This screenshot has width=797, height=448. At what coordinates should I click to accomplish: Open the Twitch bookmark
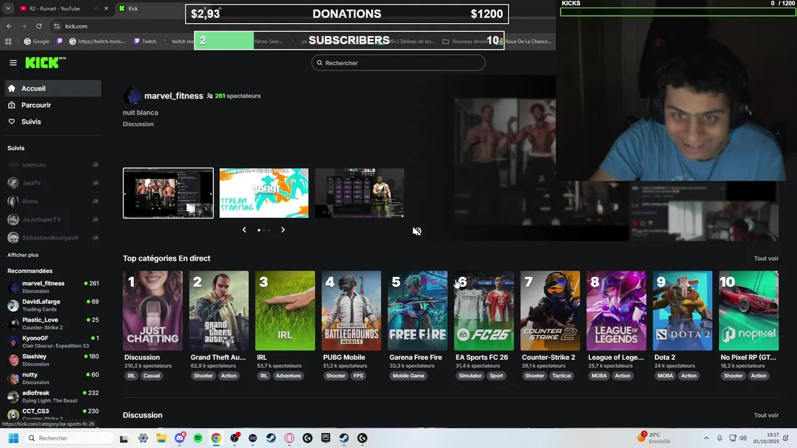(x=145, y=42)
